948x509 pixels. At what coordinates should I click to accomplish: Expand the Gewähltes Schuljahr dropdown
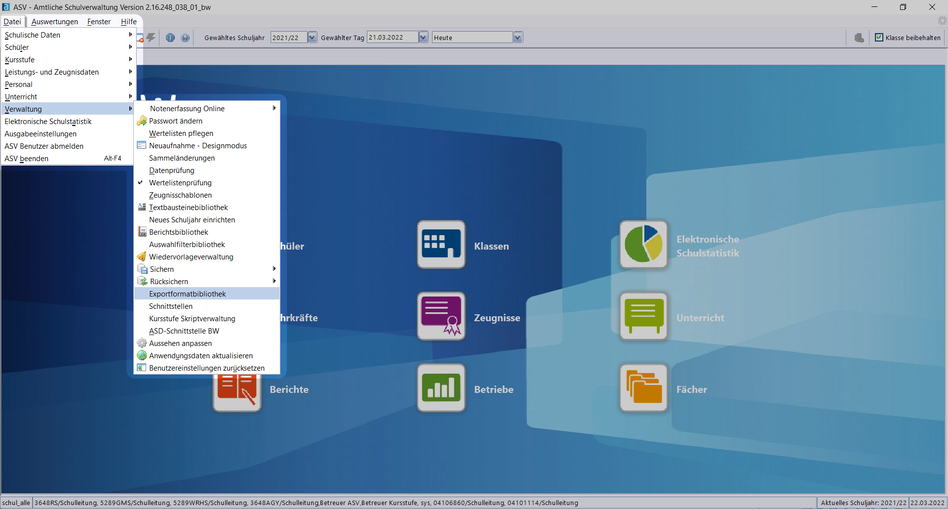coord(312,38)
